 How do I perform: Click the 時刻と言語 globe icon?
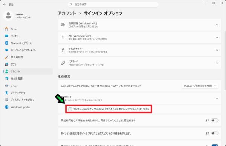click(x=6, y=78)
